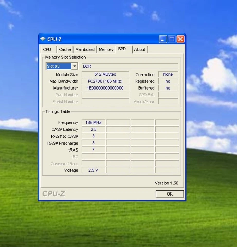237x247 pixels.
Task: Click the disabled maximize button
Action: pyautogui.click(x=171, y=39)
